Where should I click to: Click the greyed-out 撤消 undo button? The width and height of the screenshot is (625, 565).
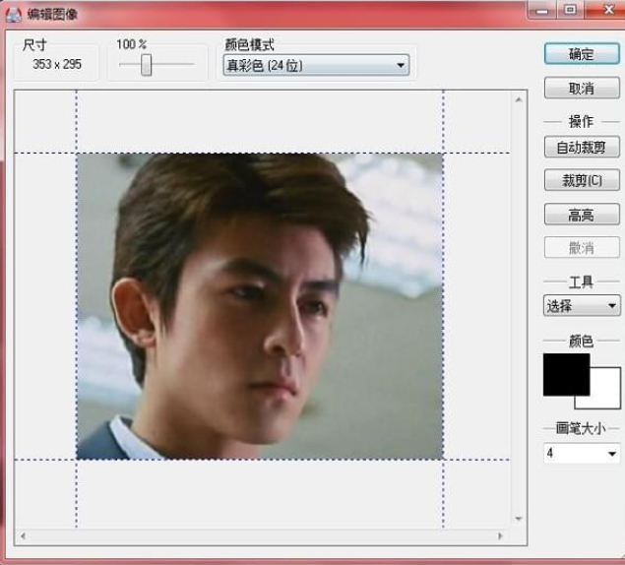tap(582, 248)
